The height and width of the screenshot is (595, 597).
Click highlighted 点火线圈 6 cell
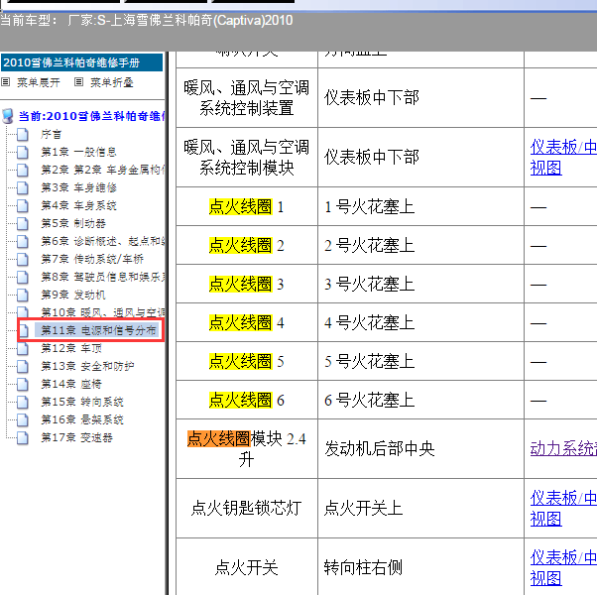(246, 400)
